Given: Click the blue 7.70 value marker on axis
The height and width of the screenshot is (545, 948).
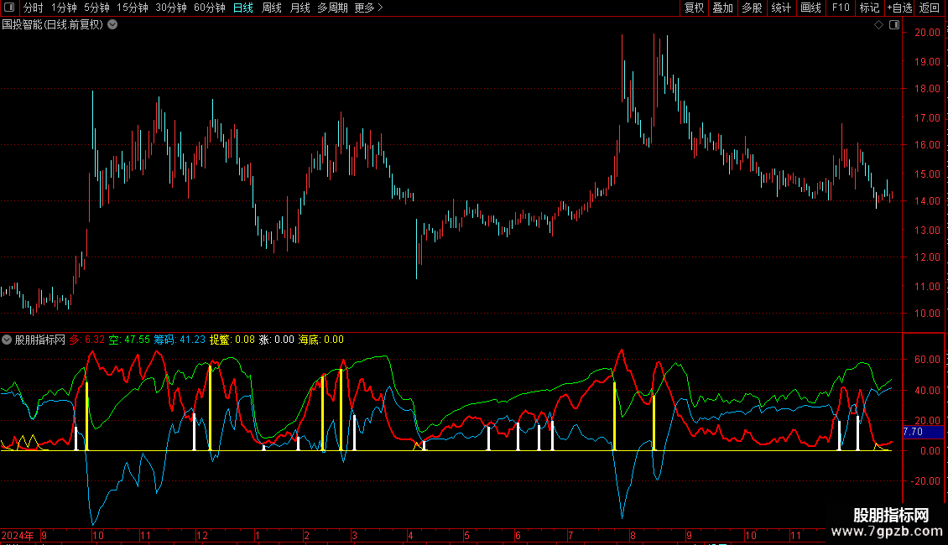Looking at the screenshot, I should [913, 432].
